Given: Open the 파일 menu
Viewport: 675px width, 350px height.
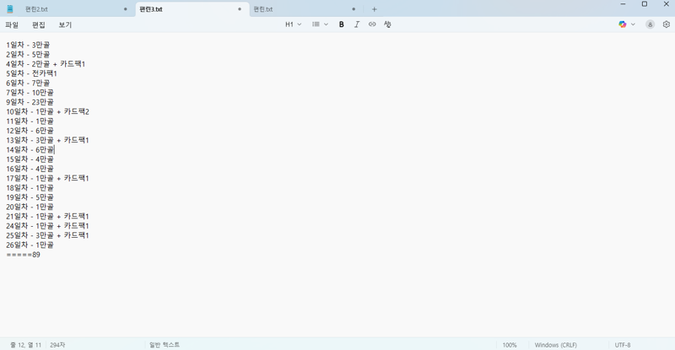Looking at the screenshot, I should coord(12,25).
